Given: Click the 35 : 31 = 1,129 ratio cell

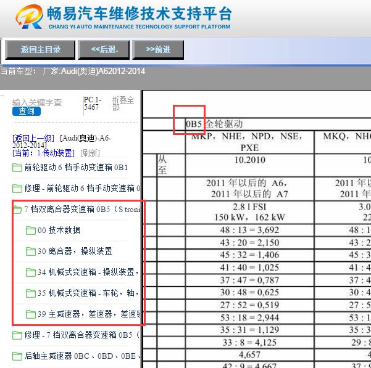Looking at the screenshot, I should click(249, 330).
